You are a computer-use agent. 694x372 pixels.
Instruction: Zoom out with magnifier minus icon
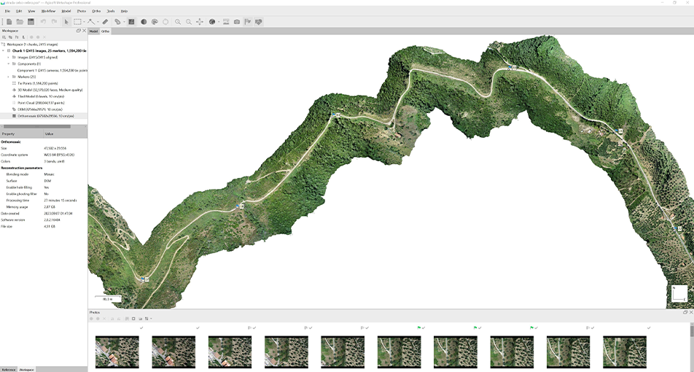point(189,22)
